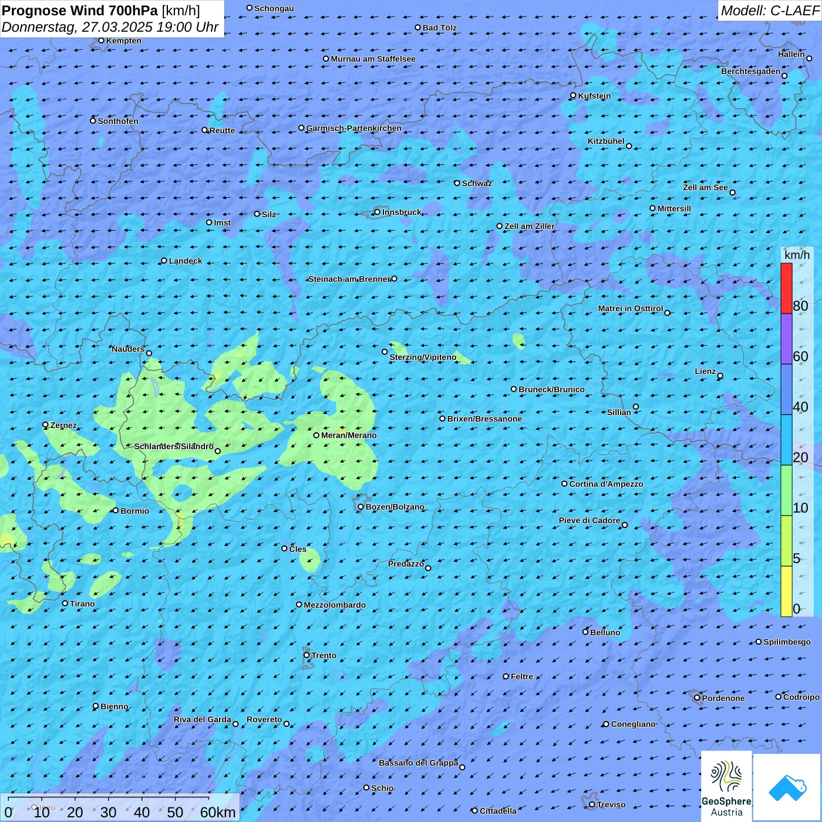822x822 pixels.
Task: Click the date 'Donnerstag, 27.03.2025 19:00 Uhr'
Action: (110, 27)
